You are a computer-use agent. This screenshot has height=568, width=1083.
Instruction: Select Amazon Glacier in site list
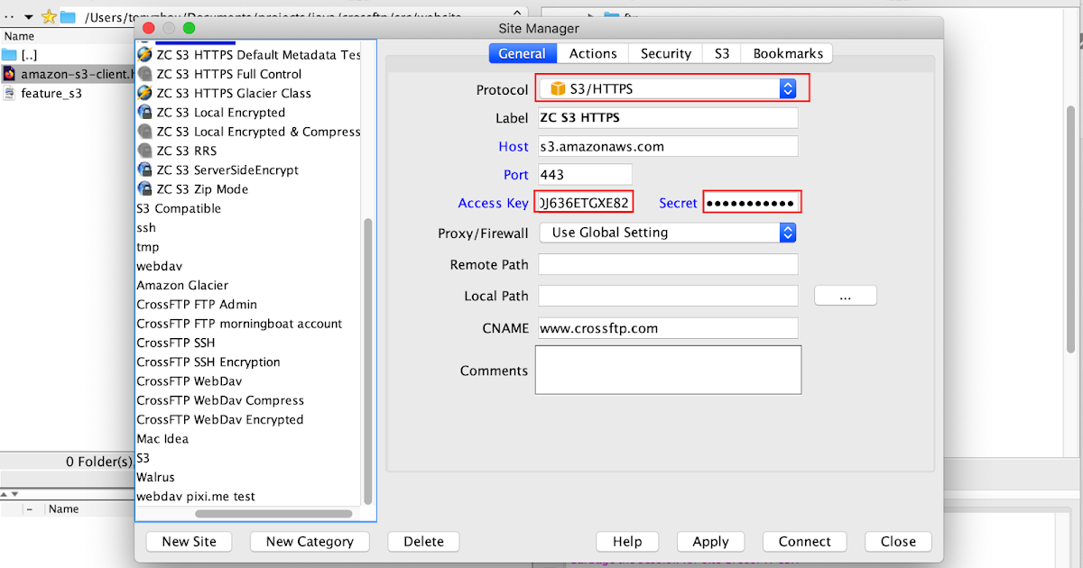click(182, 285)
